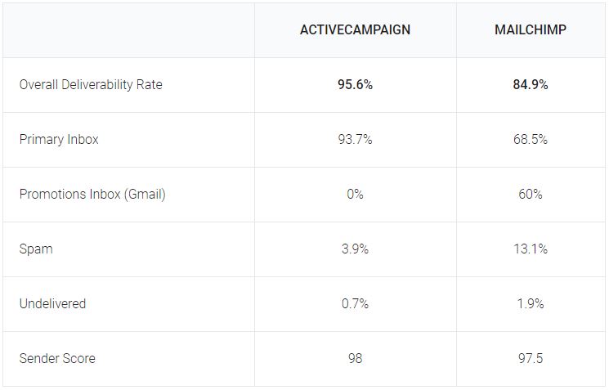The width and height of the screenshot is (609, 390).
Task: Select the Overall Deliverability Rate row label
Action: 91,85
